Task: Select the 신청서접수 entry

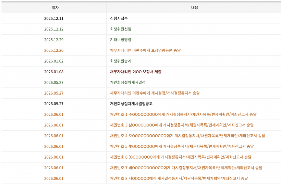Action: point(119,19)
